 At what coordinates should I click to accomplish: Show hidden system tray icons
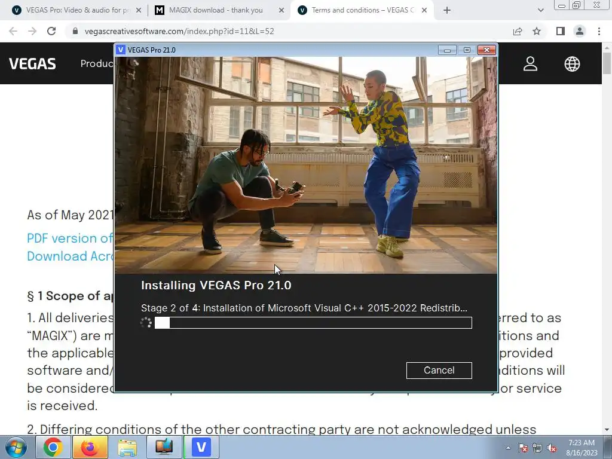[508, 448]
